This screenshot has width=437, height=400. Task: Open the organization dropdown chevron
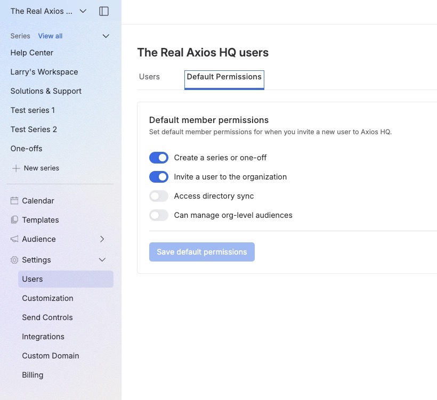[83, 11]
